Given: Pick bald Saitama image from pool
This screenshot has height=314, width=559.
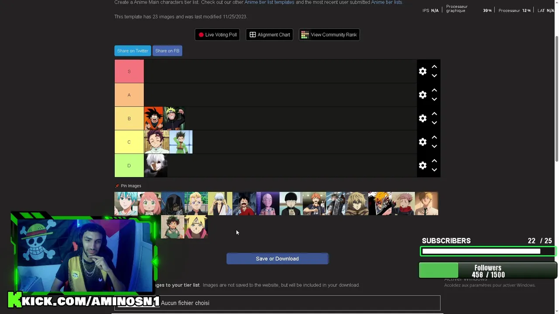Looking at the screenshot, I should coord(268,204).
